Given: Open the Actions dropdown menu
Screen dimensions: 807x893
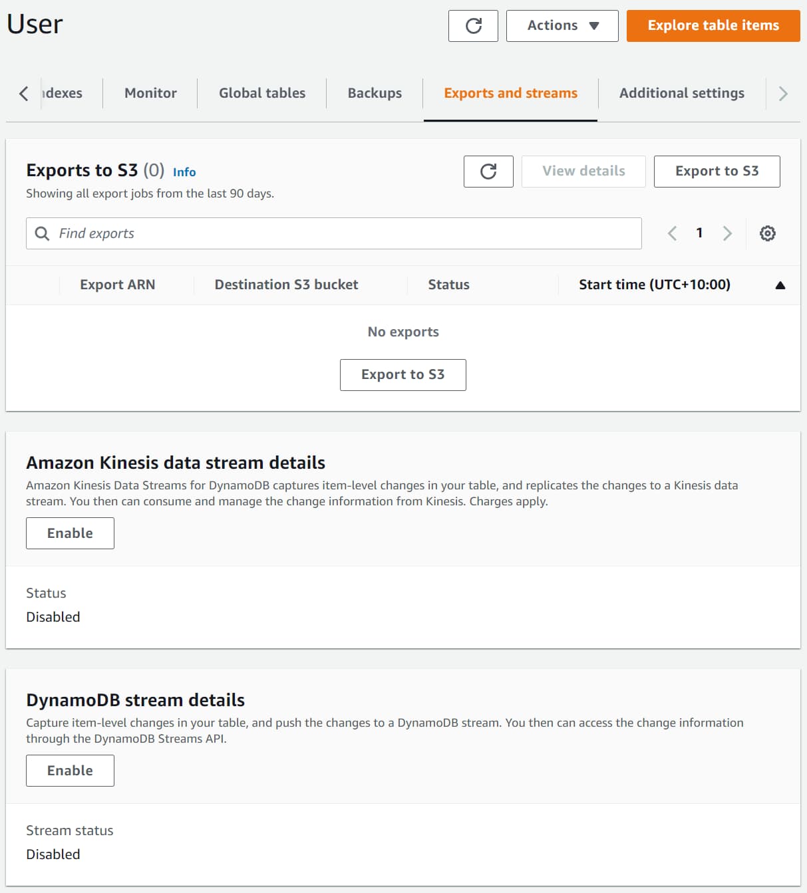Looking at the screenshot, I should click(562, 26).
